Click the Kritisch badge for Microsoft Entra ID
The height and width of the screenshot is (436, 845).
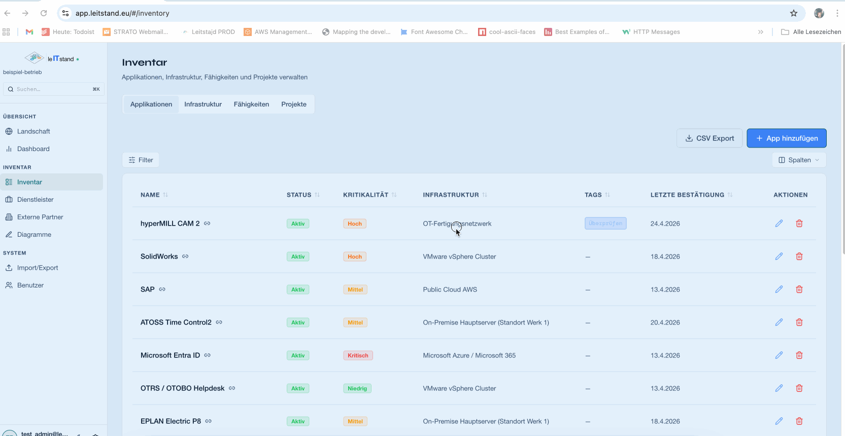pos(358,355)
